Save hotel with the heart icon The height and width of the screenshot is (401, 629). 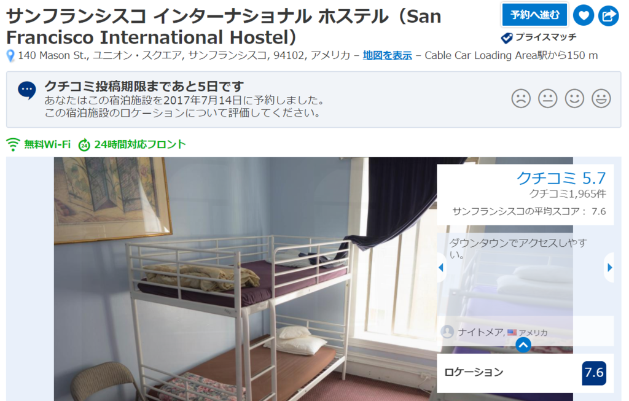point(584,15)
